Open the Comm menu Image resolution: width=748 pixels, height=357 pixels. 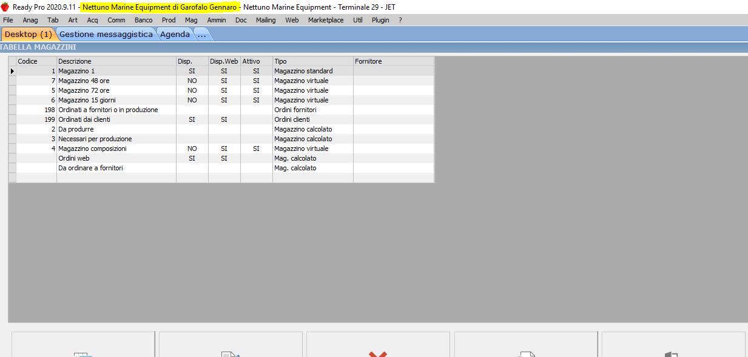[x=116, y=20]
